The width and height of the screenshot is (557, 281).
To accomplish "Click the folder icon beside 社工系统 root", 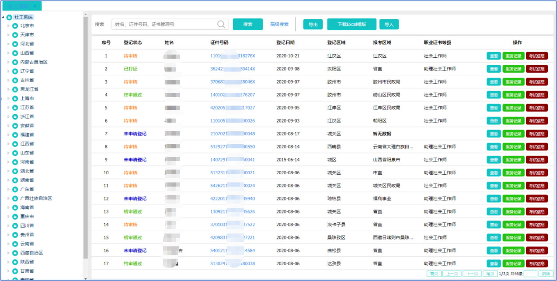I will (x=9, y=18).
